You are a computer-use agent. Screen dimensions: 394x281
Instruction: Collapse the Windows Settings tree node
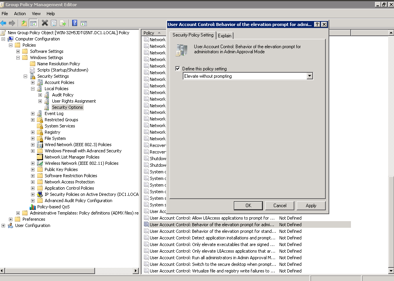click(x=18, y=58)
